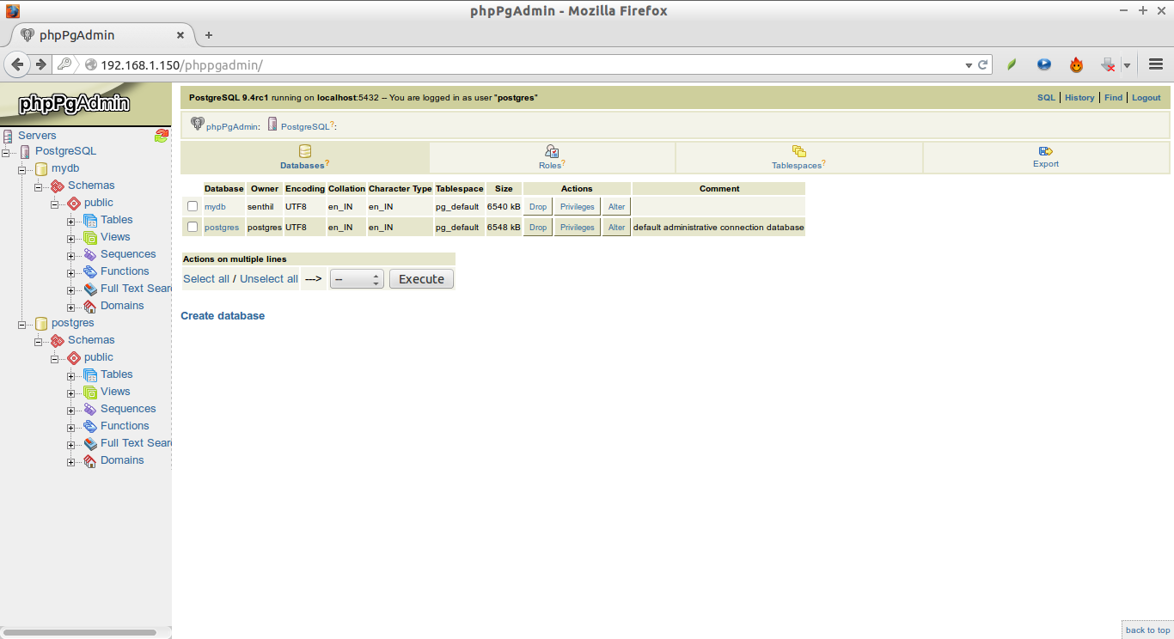
Task: Click the back to top link
Action: (1148, 630)
